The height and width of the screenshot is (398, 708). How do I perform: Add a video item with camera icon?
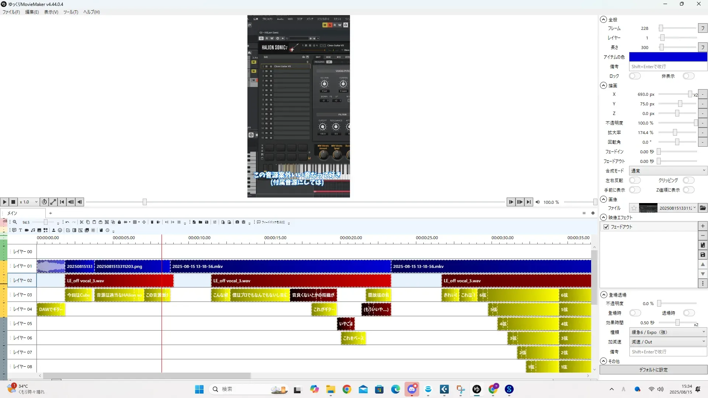point(27,230)
